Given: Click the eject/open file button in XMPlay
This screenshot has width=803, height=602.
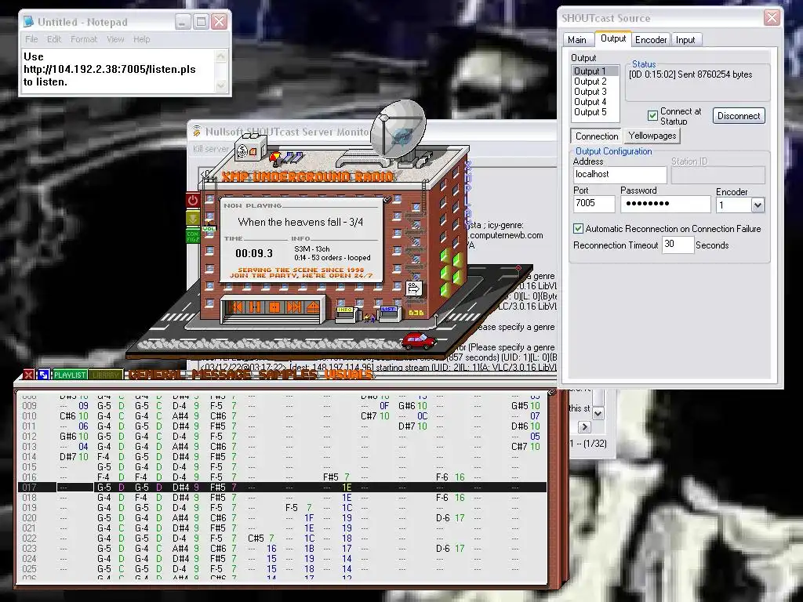Looking at the screenshot, I should [x=313, y=307].
